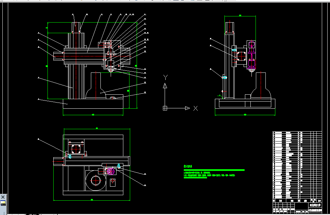
Task: Click the window-shaped icon on the docked toolbar
Action: click(x=3, y=203)
